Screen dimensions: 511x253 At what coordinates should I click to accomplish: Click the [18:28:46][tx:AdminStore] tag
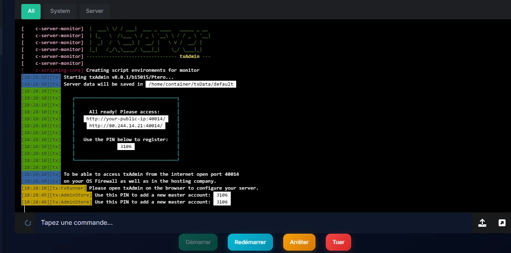[57, 202]
